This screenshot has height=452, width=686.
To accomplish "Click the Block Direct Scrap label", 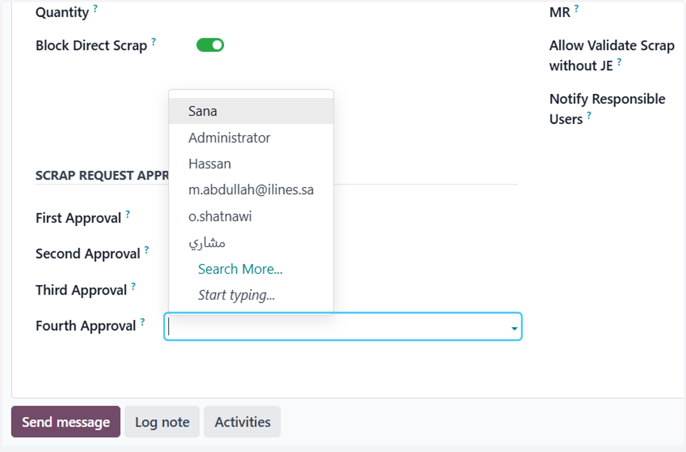I will [x=91, y=46].
